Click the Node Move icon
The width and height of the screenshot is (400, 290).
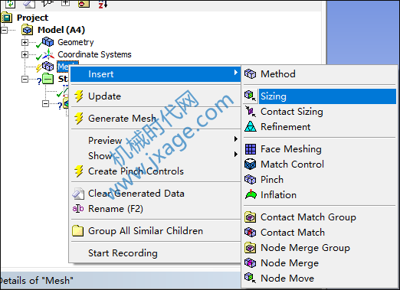[x=251, y=278]
